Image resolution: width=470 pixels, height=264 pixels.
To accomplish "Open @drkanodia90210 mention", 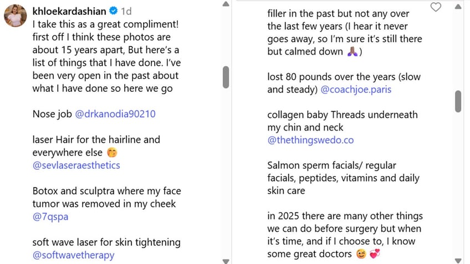I will pyautogui.click(x=115, y=114).
